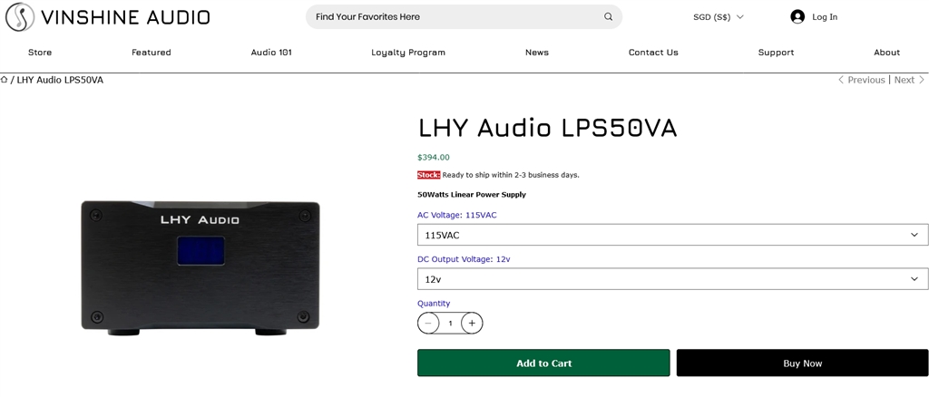Decrease quantity with minus button

[428, 323]
